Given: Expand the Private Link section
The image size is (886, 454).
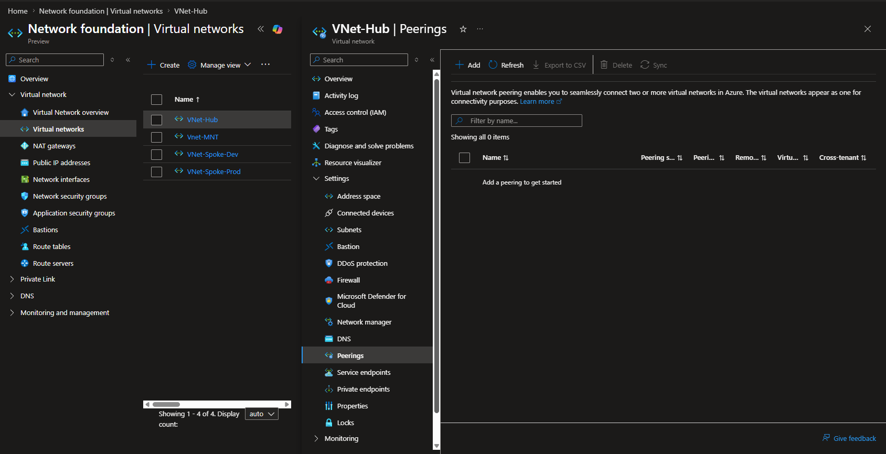Looking at the screenshot, I should click(12, 279).
